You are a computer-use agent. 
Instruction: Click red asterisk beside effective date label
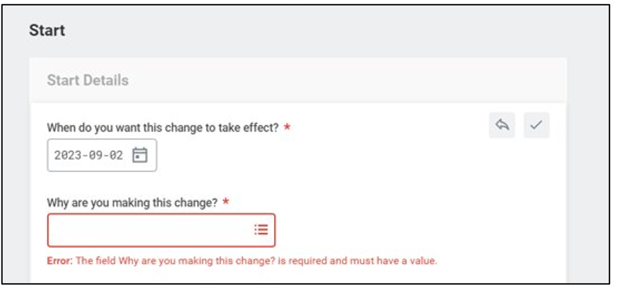click(x=287, y=127)
